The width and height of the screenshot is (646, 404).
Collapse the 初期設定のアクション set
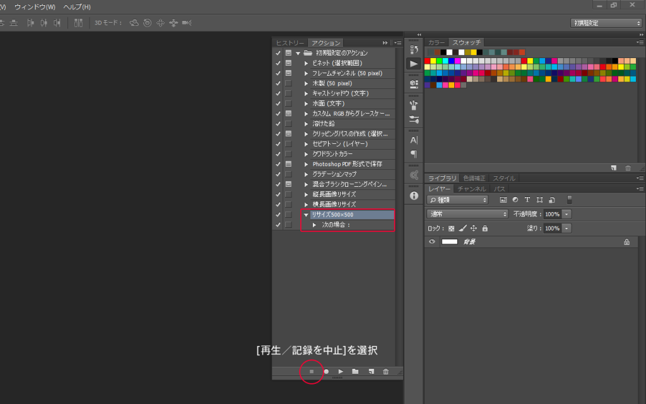click(298, 53)
